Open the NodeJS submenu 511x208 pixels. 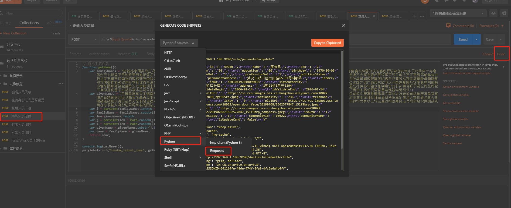183,109
